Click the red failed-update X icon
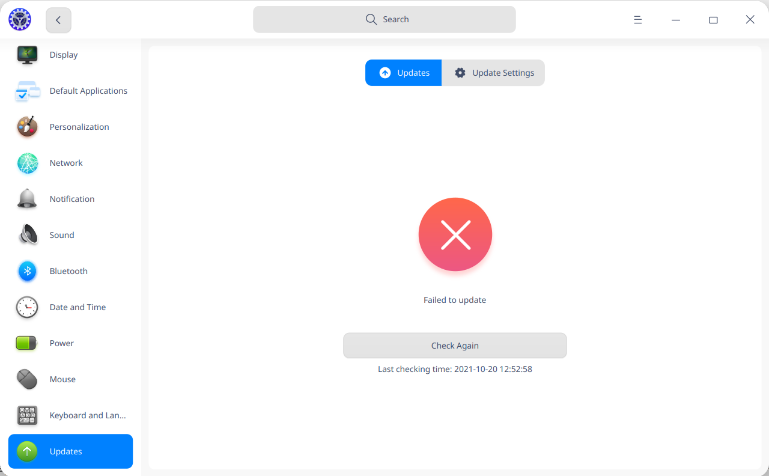The image size is (769, 476). [455, 234]
